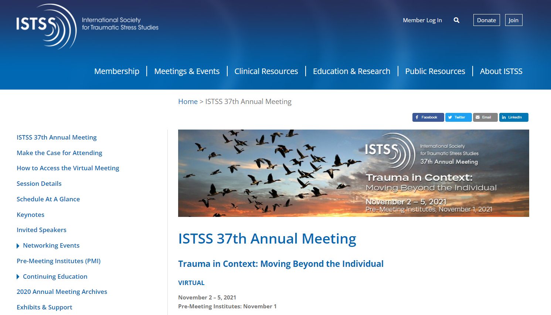This screenshot has width=551, height=315.
Task: Open Schedule At A Glance link
Action: pos(48,199)
